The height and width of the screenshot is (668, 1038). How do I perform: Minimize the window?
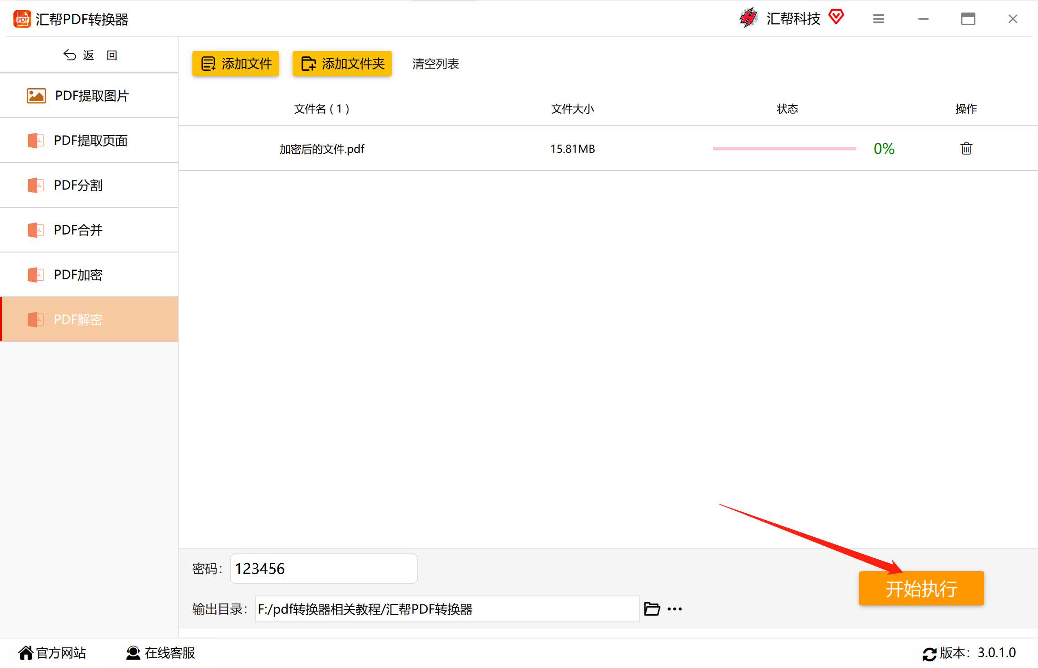(x=923, y=19)
